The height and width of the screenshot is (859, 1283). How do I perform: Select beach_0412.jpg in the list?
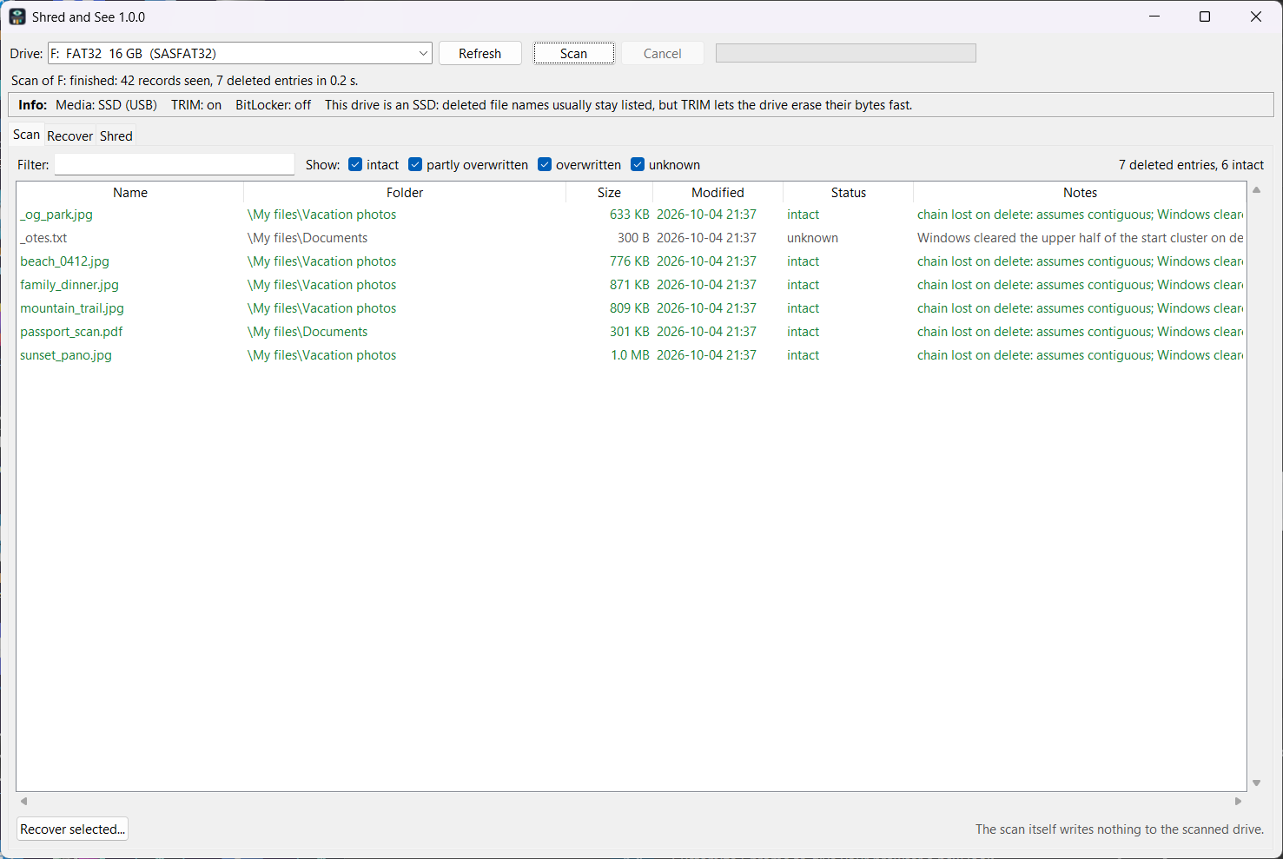click(x=632, y=261)
